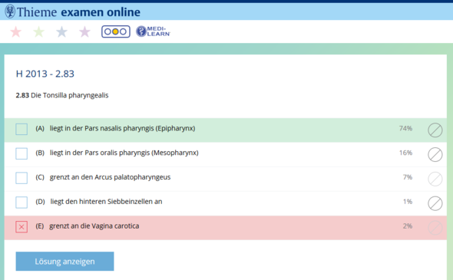Check the box for answer (A) Epipharynx
453x280 pixels.
point(21,130)
